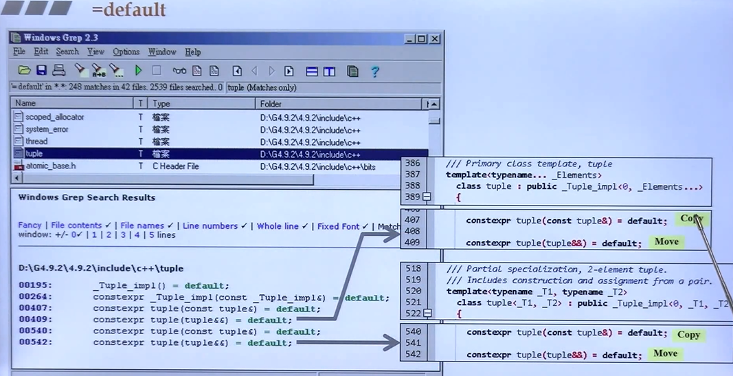
Task: Click the Print toolbar icon
Action: (58, 70)
